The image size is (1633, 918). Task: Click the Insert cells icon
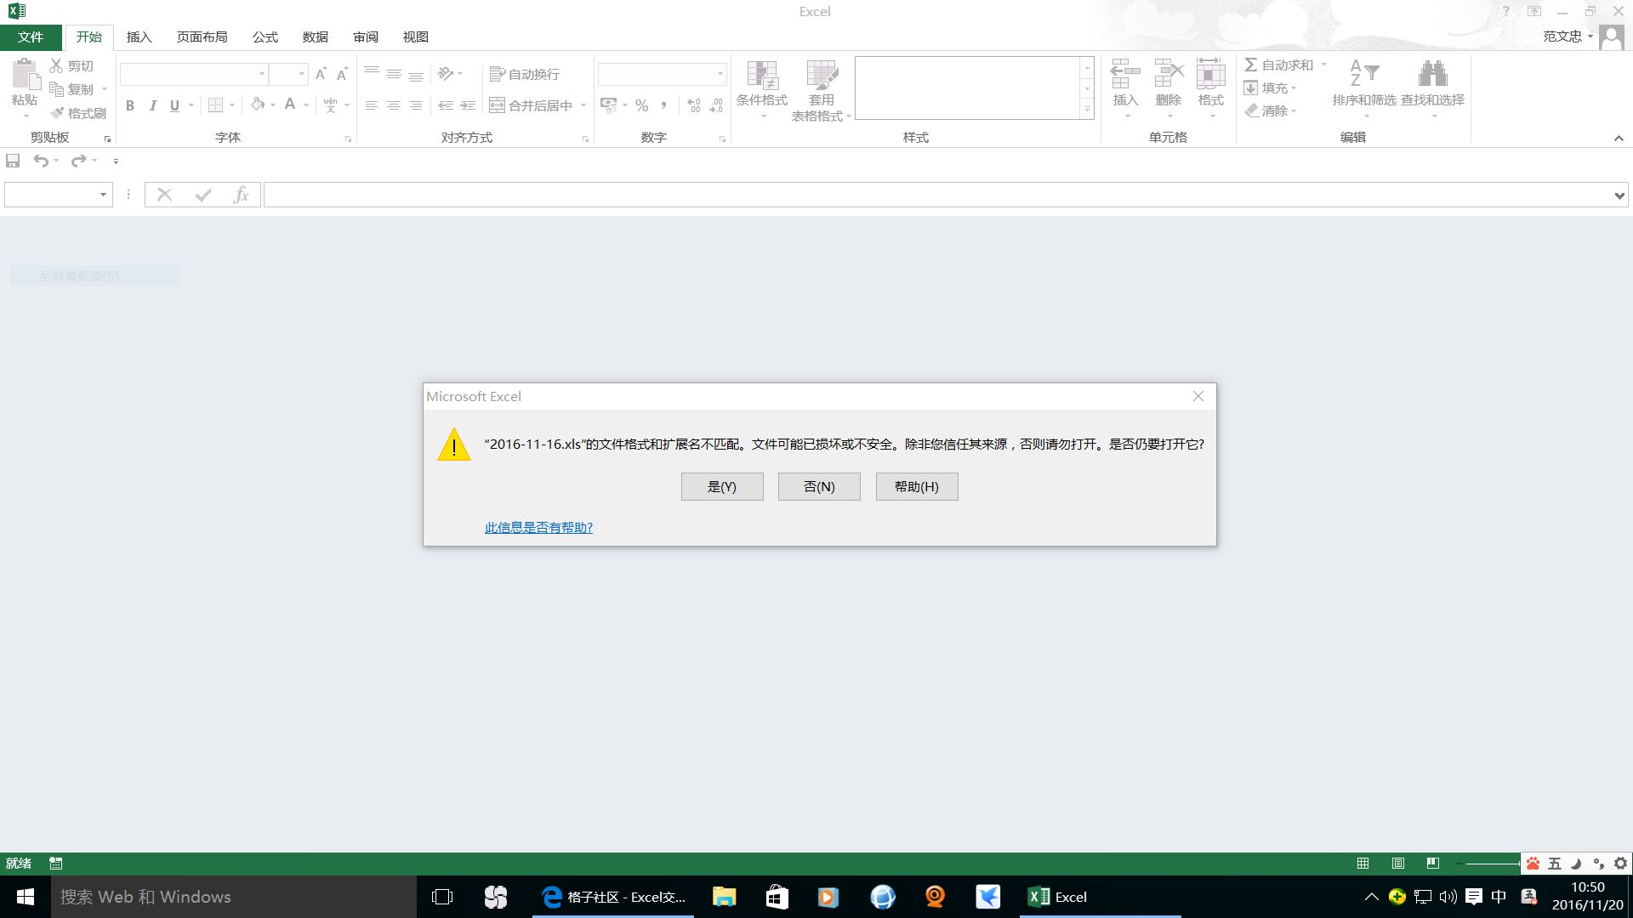click(1124, 74)
